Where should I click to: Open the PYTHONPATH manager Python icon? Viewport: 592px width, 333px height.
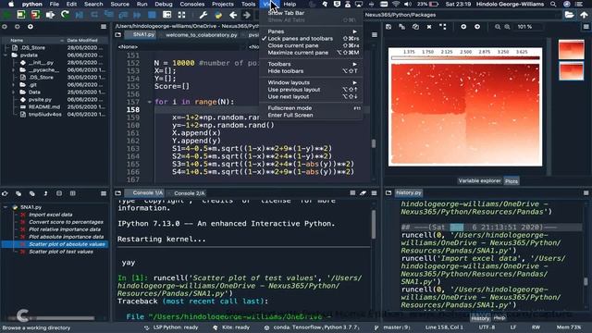click(218, 15)
